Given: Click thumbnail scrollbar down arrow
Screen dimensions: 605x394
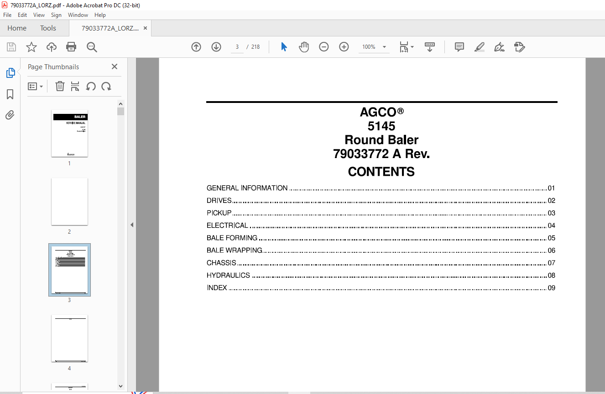Looking at the screenshot, I should [120, 386].
